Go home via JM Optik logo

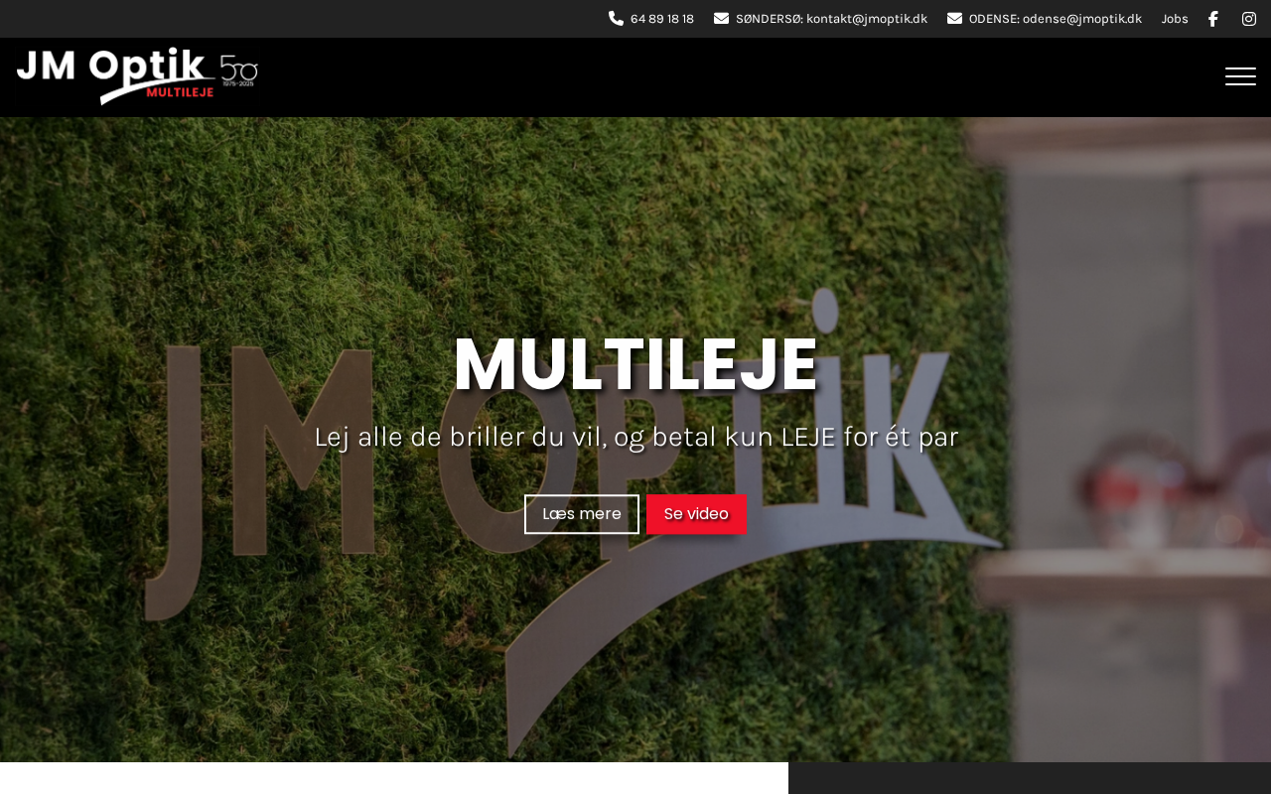(x=137, y=76)
